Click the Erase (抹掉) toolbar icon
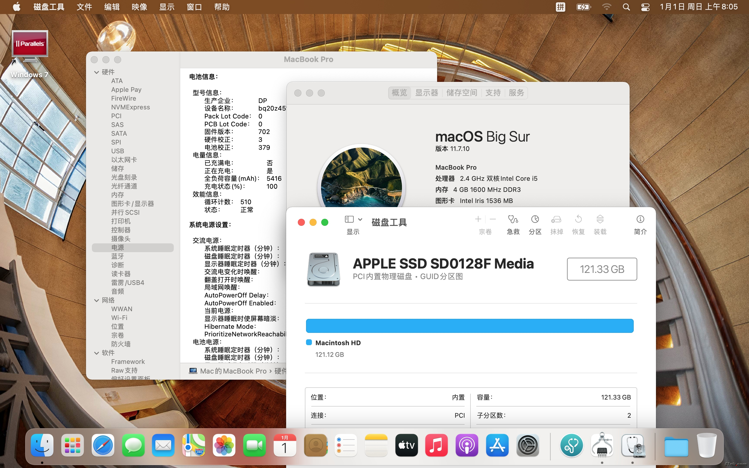 [x=556, y=219]
